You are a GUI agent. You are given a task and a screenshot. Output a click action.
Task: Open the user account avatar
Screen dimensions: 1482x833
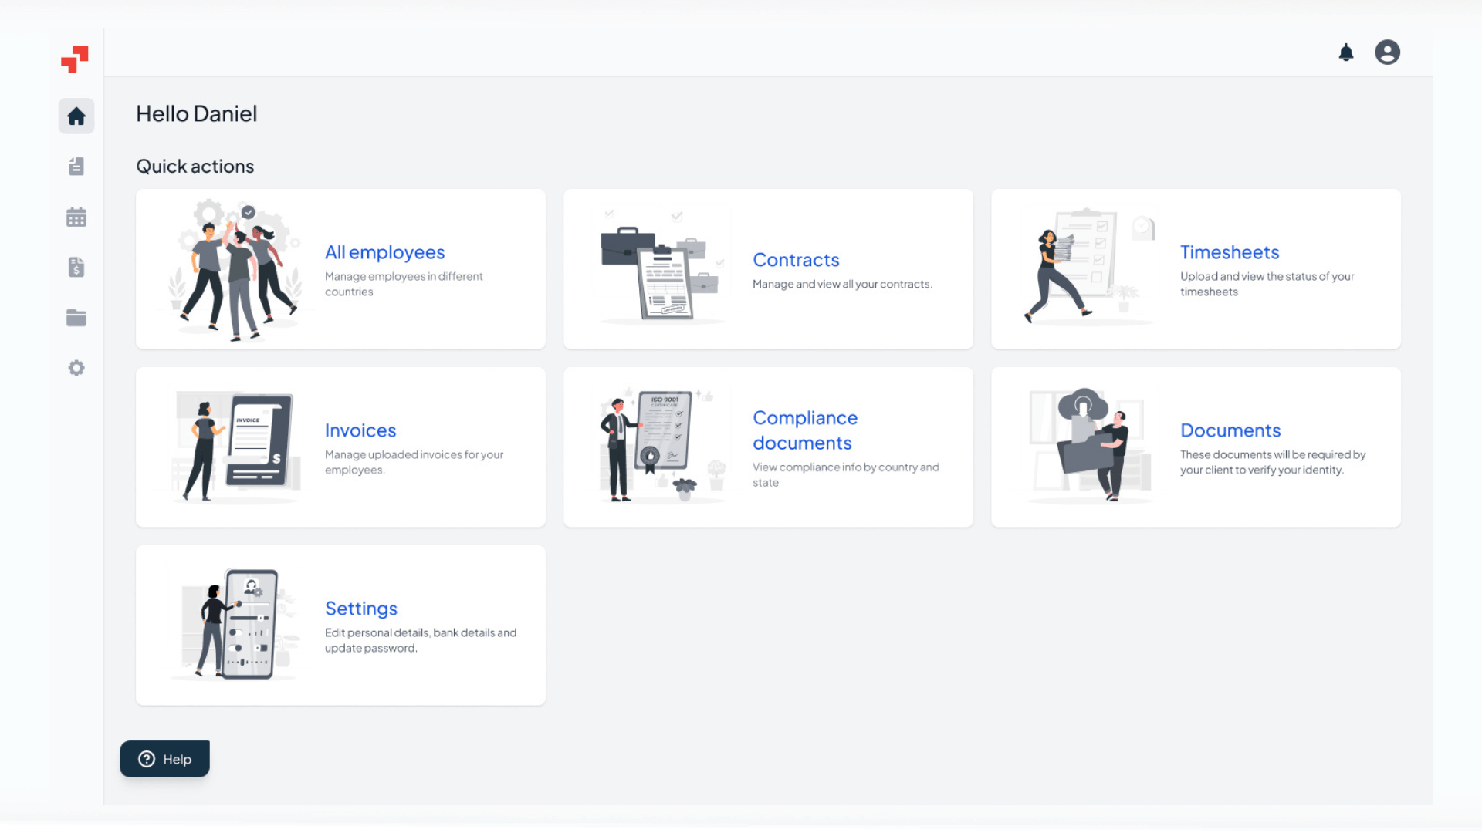pos(1387,52)
